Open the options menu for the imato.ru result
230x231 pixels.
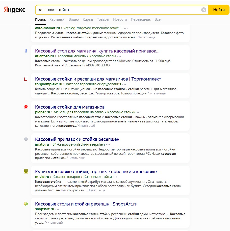(108, 144)
